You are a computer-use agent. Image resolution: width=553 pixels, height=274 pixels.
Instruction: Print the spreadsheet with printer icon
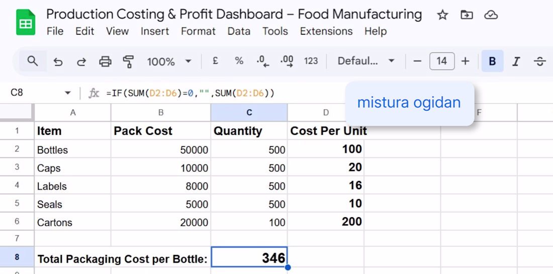click(105, 61)
